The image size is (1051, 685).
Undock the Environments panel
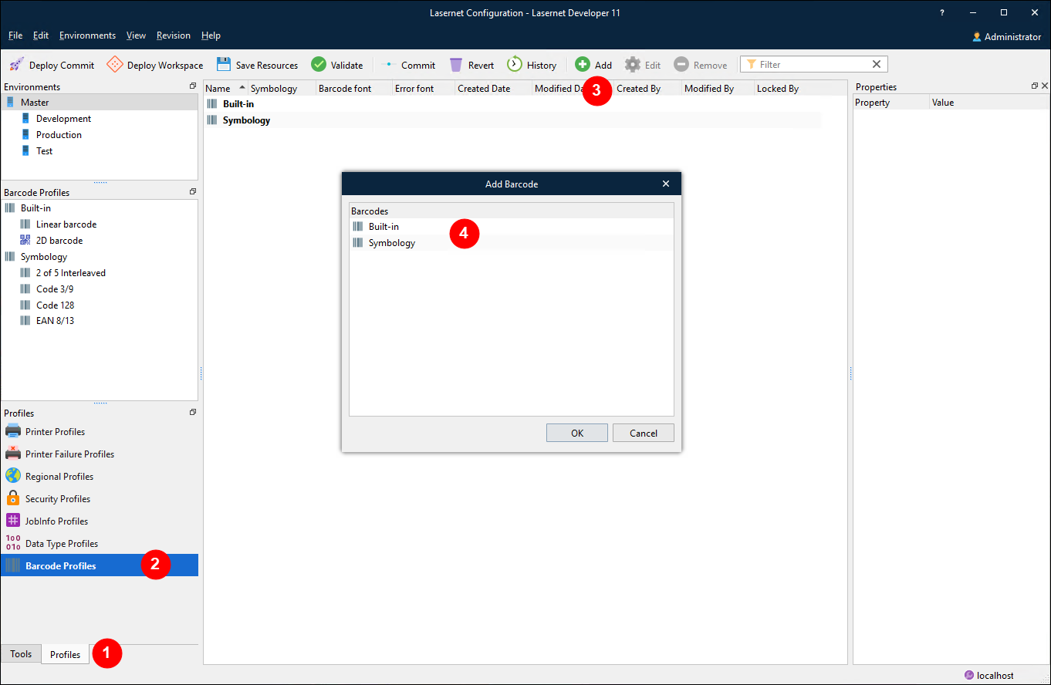[x=192, y=86]
